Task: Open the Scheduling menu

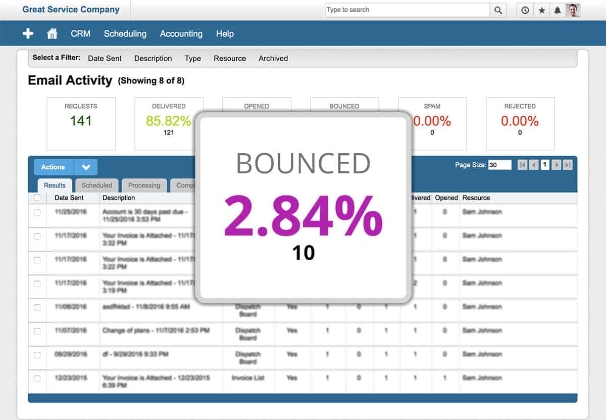Action: coord(125,34)
